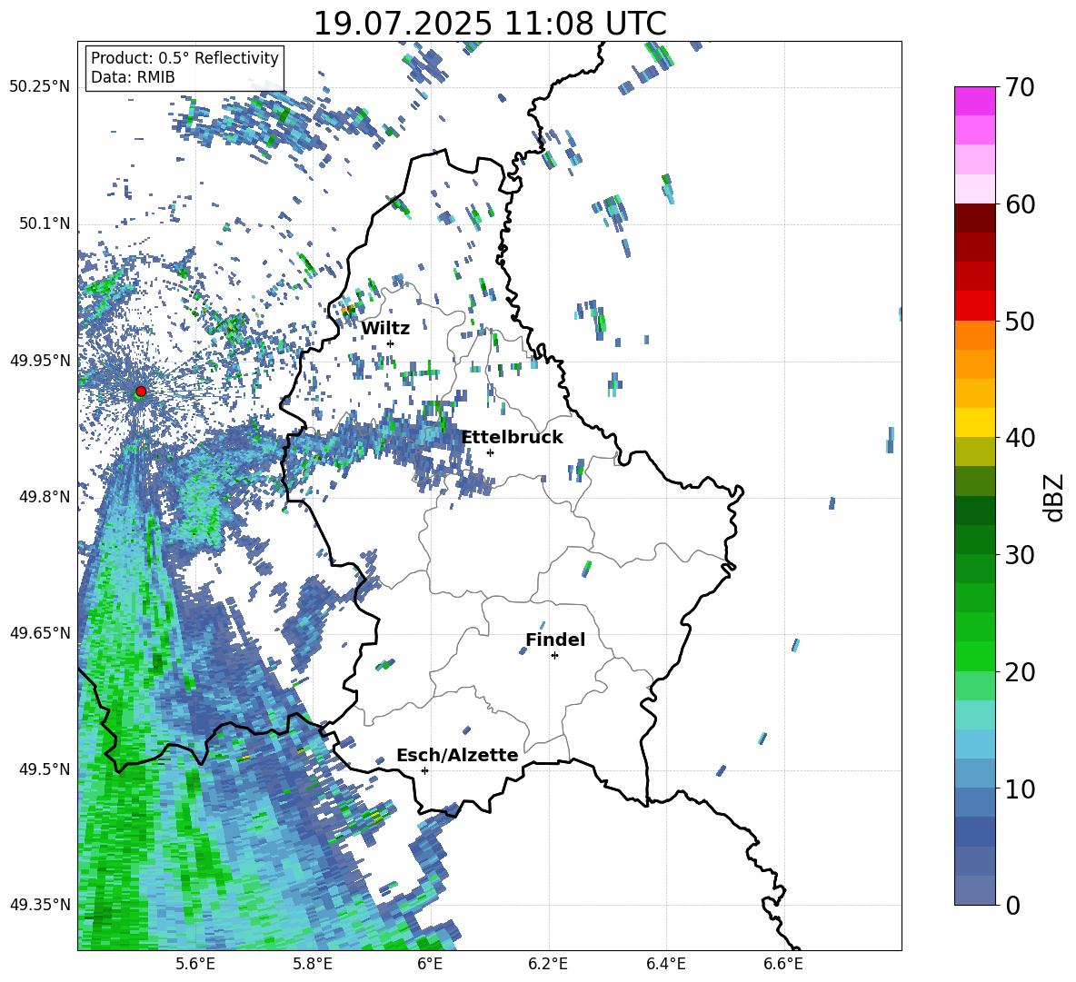Click the Ettelbruck city label
The width and height of the screenshot is (1076, 982).
[512, 438]
